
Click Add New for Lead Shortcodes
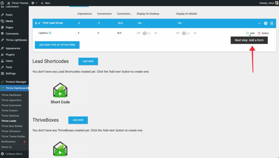point(88,61)
